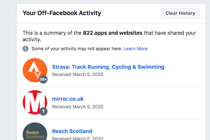This screenshot has width=210, height=140.
Task: Open the Reach Scotland activity entry
Action: pos(72,131)
